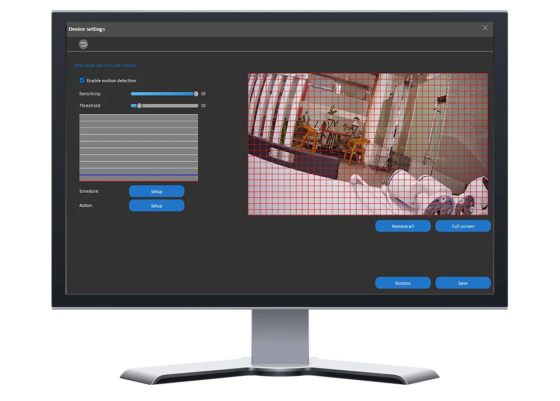Click Full screen button
The width and height of the screenshot is (560, 401).
coord(463,226)
